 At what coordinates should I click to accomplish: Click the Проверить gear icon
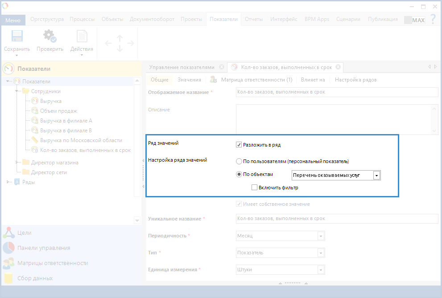pyautogui.click(x=50, y=37)
